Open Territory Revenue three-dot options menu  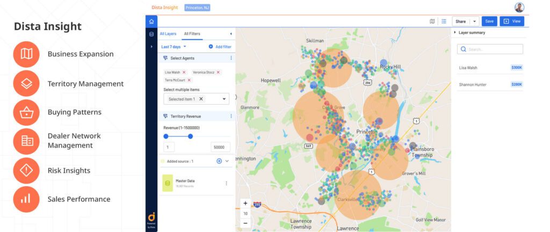click(x=231, y=116)
